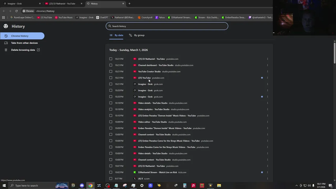Open Chrome from the taskbar
Screen dimensions: 336x189
[x=90, y=186]
